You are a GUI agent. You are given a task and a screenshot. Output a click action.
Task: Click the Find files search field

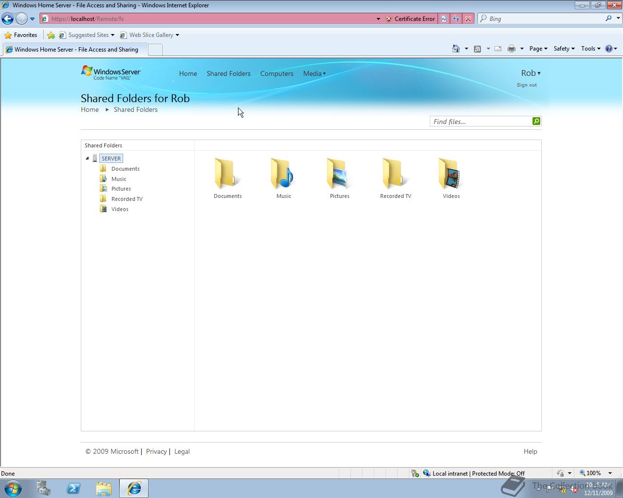481,121
